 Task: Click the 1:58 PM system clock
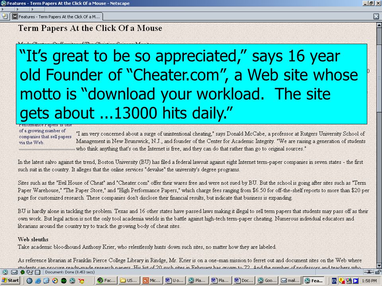click(x=369, y=281)
